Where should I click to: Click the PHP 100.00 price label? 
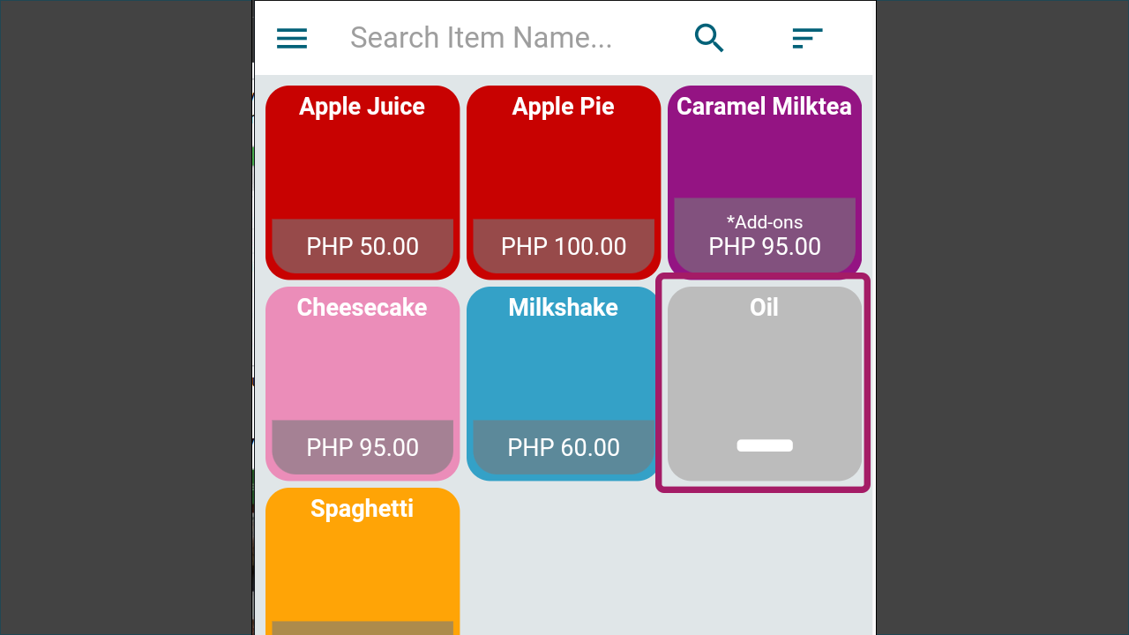(x=564, y=246)
